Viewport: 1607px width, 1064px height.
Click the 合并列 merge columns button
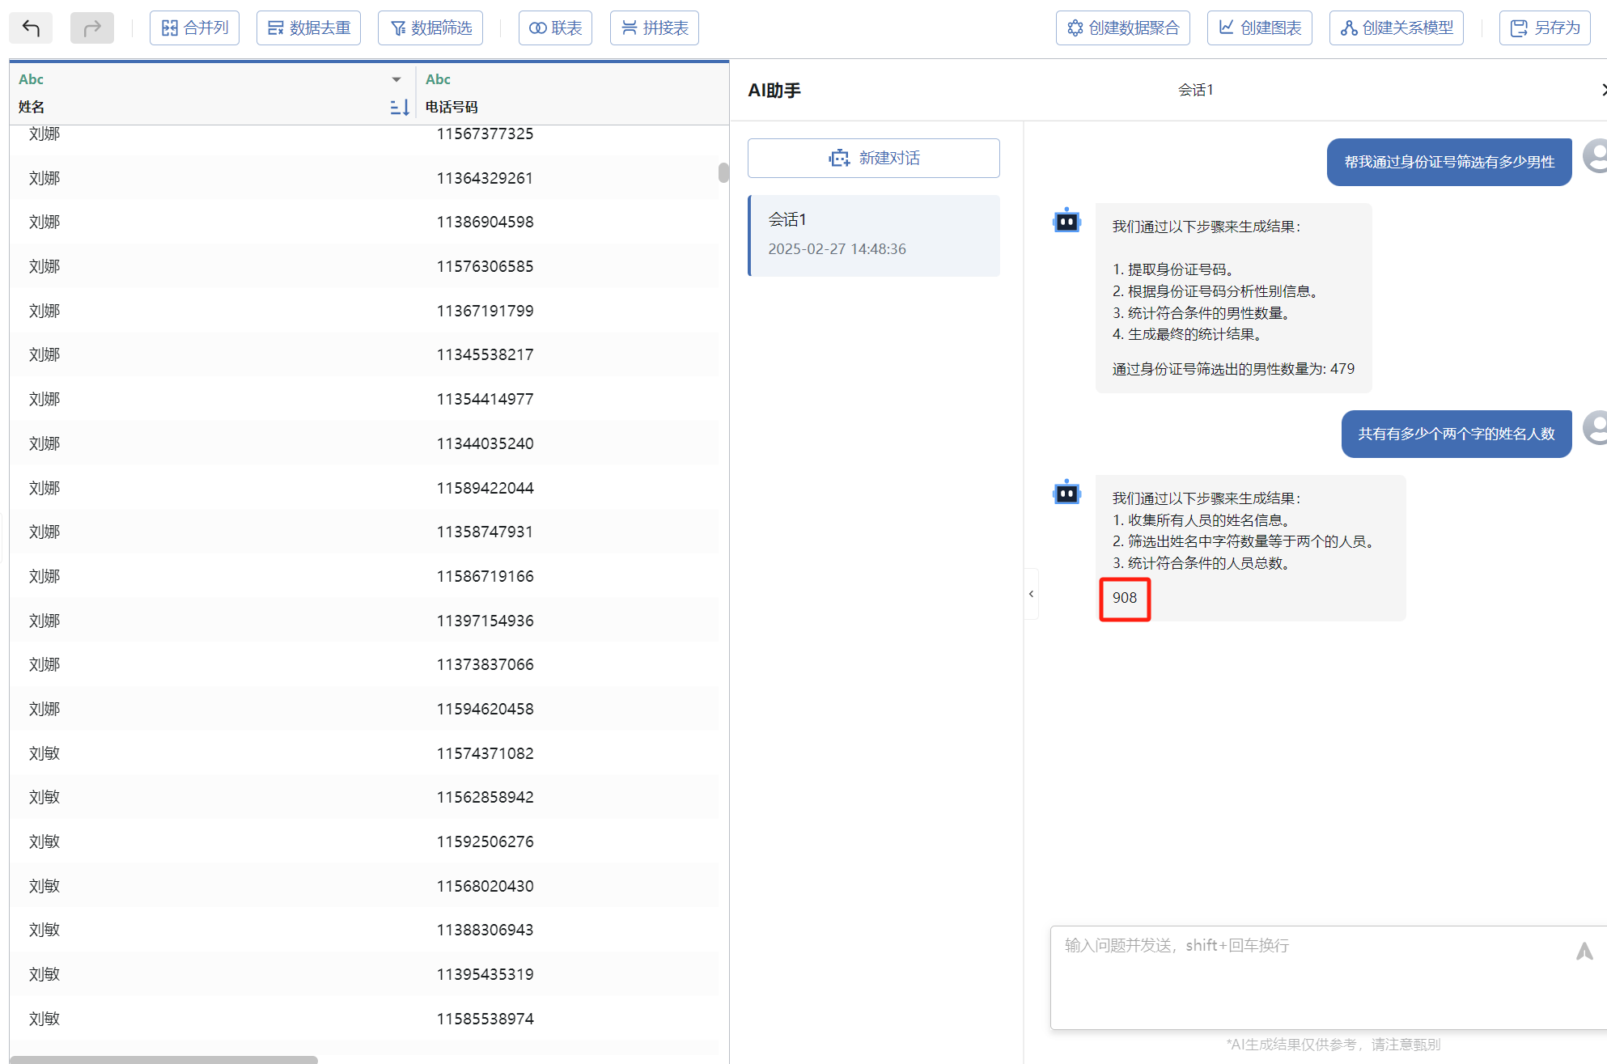194,28
